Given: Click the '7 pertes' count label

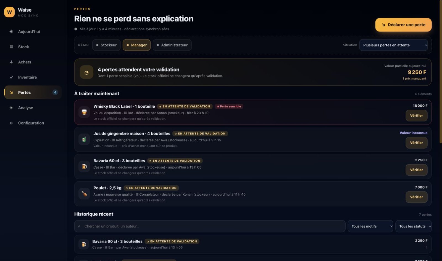Looking at the screenshot, I should click(x=425, y=215).
